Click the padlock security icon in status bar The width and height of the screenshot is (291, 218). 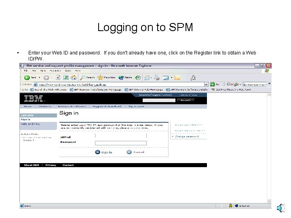pyautogui.click(x=230, y=205)
